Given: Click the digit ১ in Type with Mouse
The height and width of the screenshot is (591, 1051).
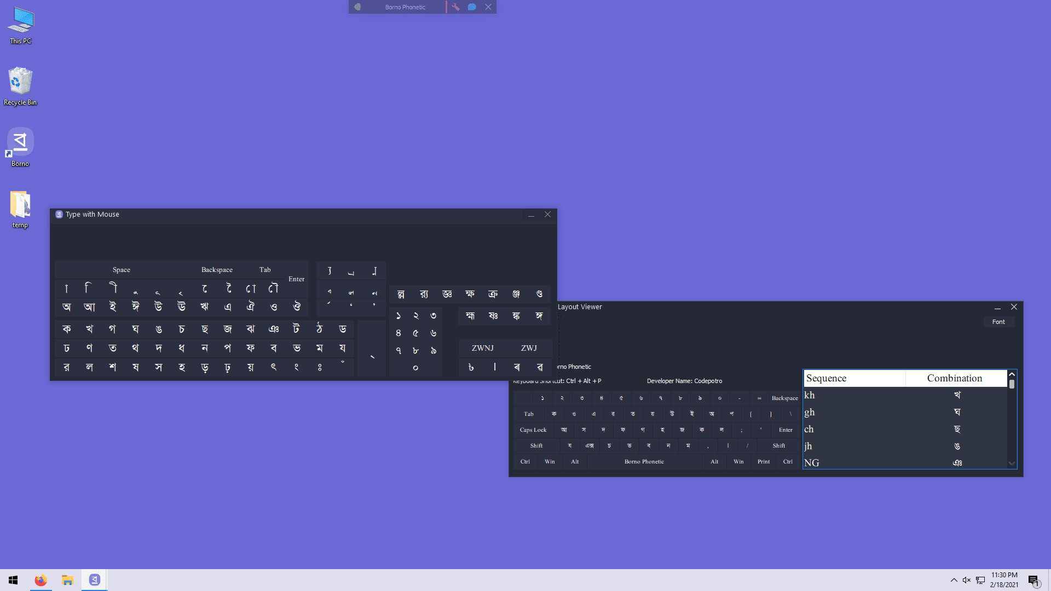Looking at the screenshot, I should coord(399,316).
